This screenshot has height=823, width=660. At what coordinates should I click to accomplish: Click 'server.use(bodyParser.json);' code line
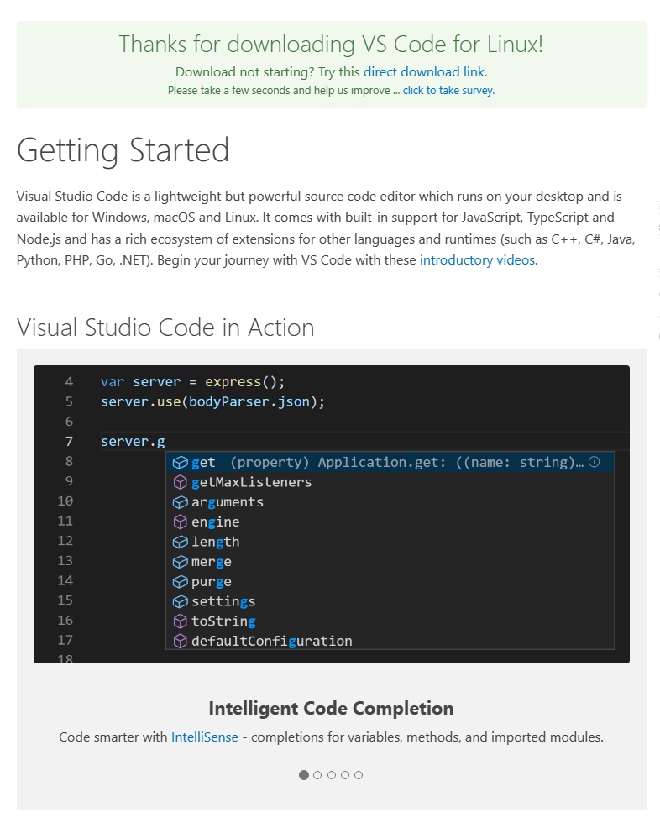[x=212, y=401]
